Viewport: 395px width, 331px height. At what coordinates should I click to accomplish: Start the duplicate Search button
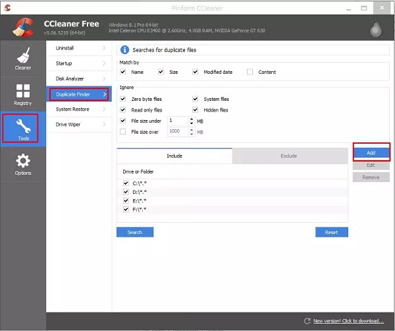[134, 232]
